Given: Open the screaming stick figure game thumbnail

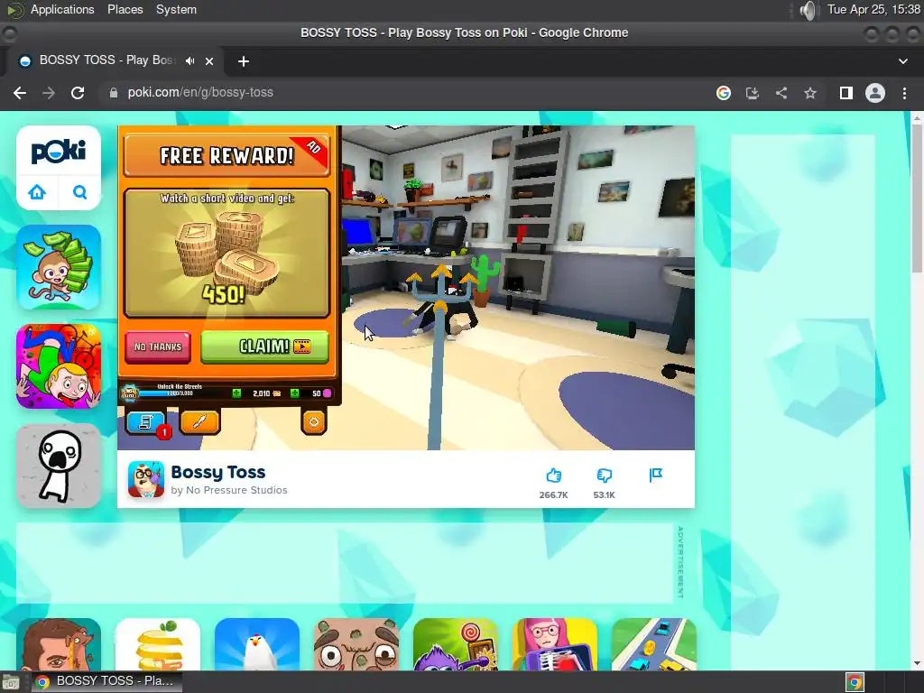Looking at the screenshot, I should (59, 466).
